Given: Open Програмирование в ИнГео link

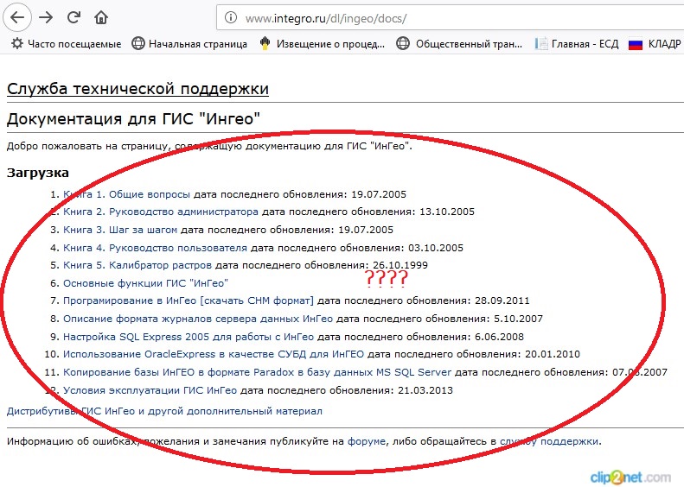Looking at the screenshot, I should click(x=130, y=300).
